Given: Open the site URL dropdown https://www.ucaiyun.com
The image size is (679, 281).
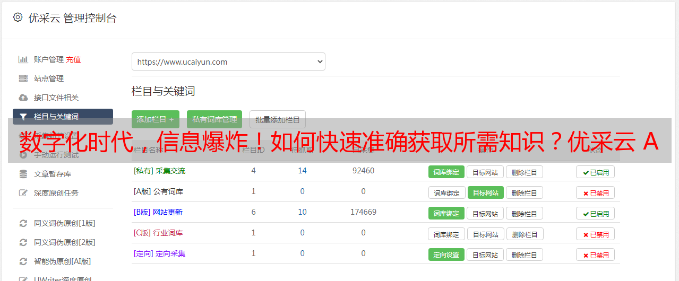Looking at the screenshot, I should (x=228, y=62).
